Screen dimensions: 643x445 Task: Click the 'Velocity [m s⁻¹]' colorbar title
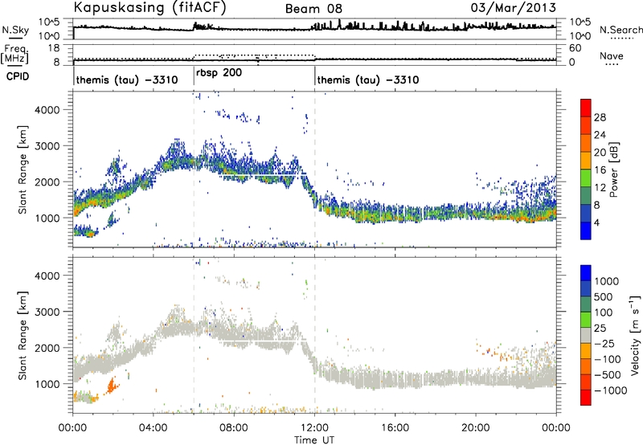[635, 335]
